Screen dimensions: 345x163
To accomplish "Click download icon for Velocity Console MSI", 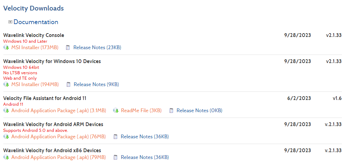I will [6, 47].
